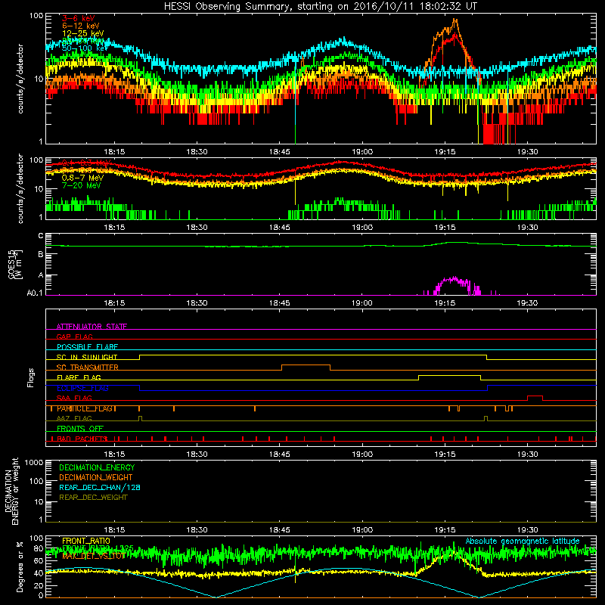605x605 pixels.
Task: Click the Degrees or % axis title
Action: [20, 566]
